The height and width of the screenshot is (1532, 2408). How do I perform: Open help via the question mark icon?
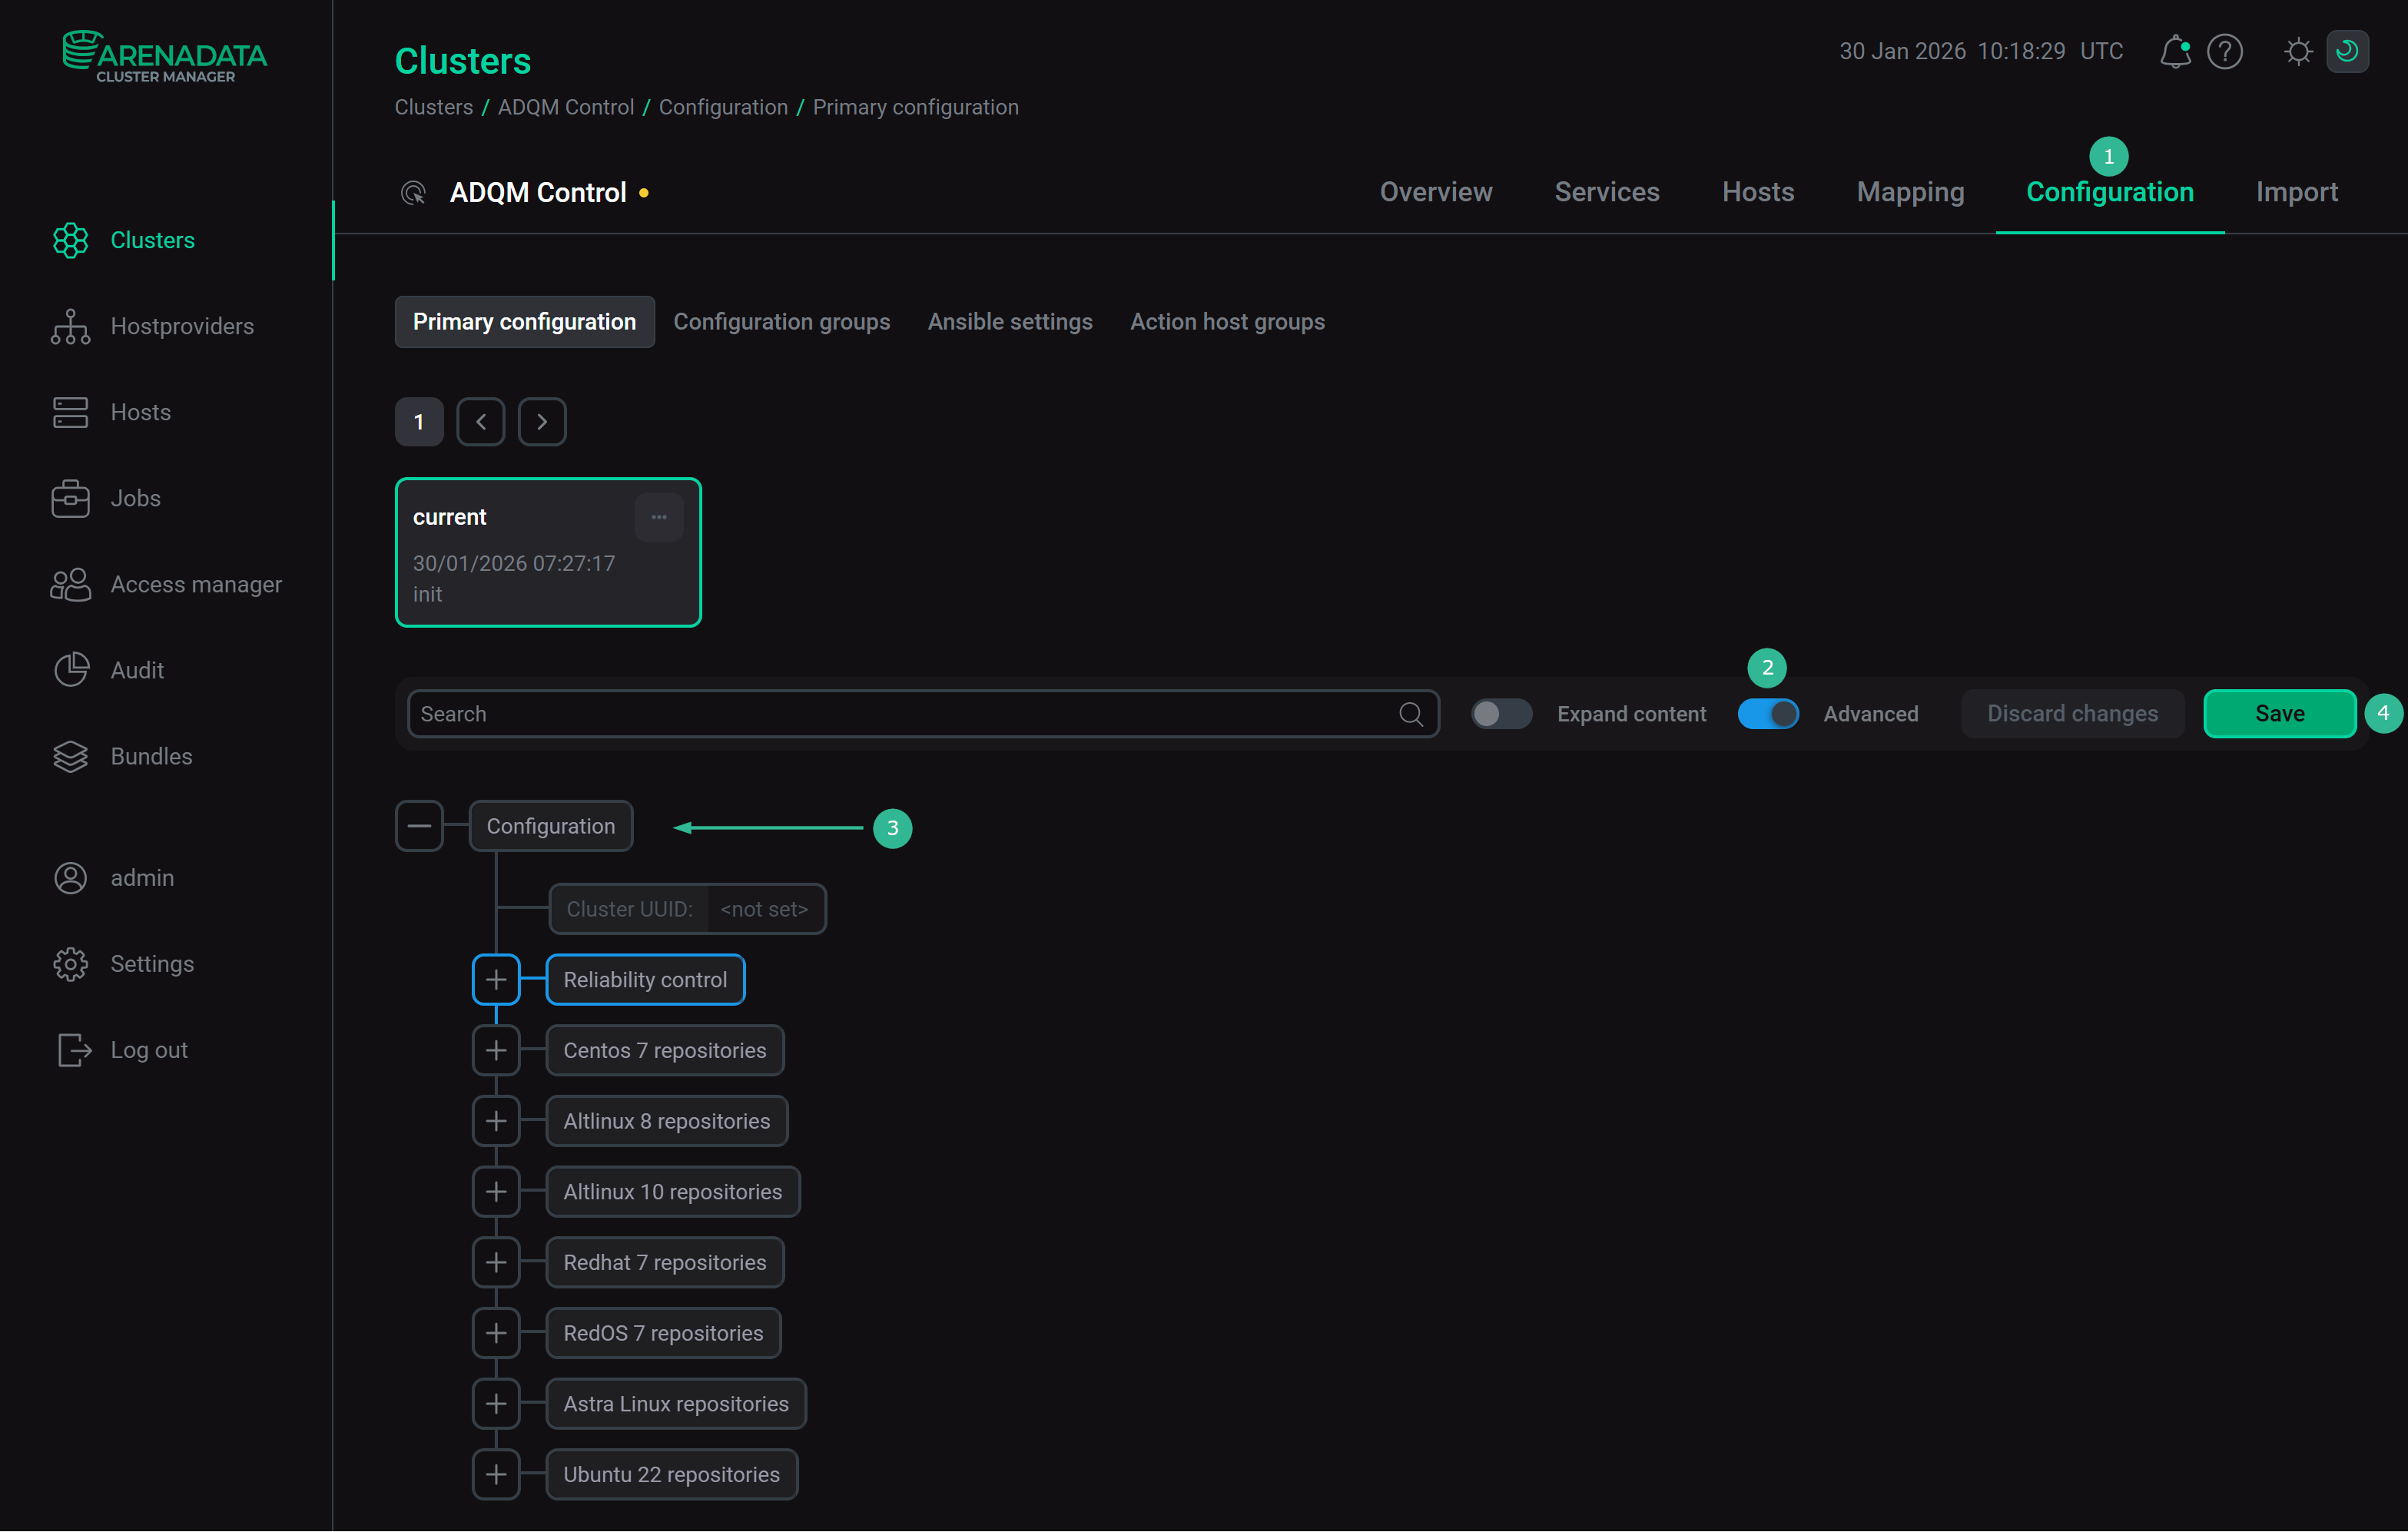point(2225,51)
